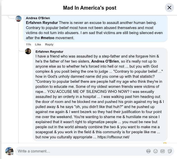Open the avatar sticker icon in comment box
The height and width of the screenshot is (159, 177).
coord(148,151)
